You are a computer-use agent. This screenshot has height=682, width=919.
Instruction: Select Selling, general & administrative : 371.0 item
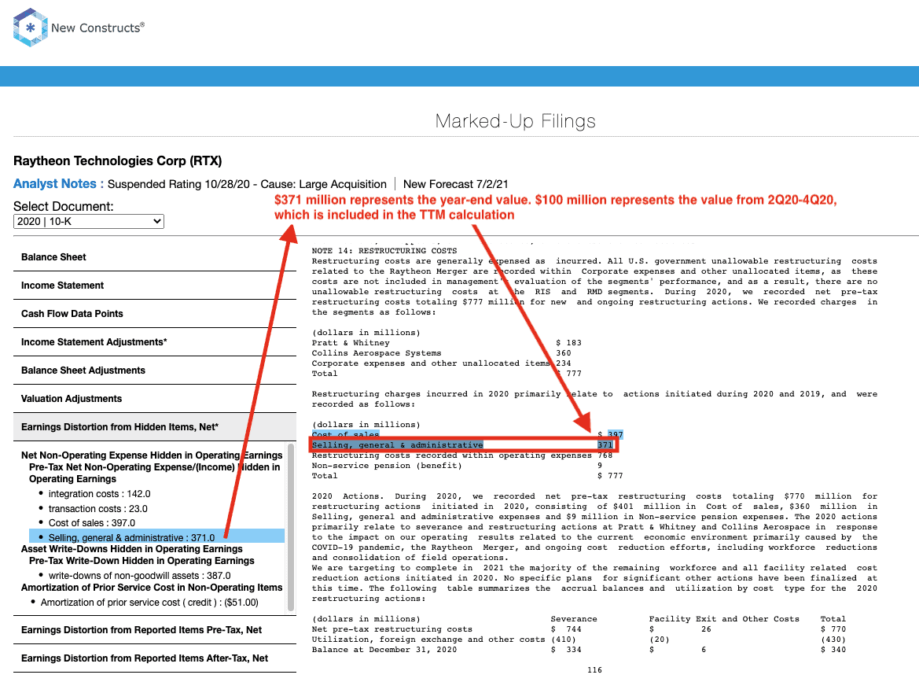tap(156, 537)
